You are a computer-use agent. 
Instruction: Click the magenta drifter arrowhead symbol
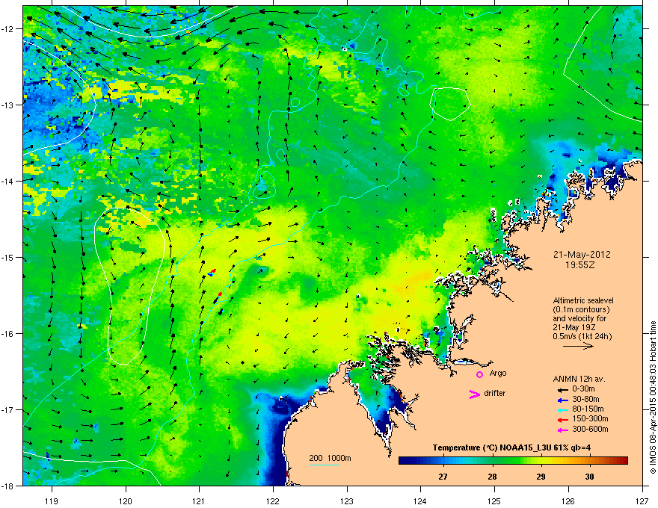pos(474,394)
